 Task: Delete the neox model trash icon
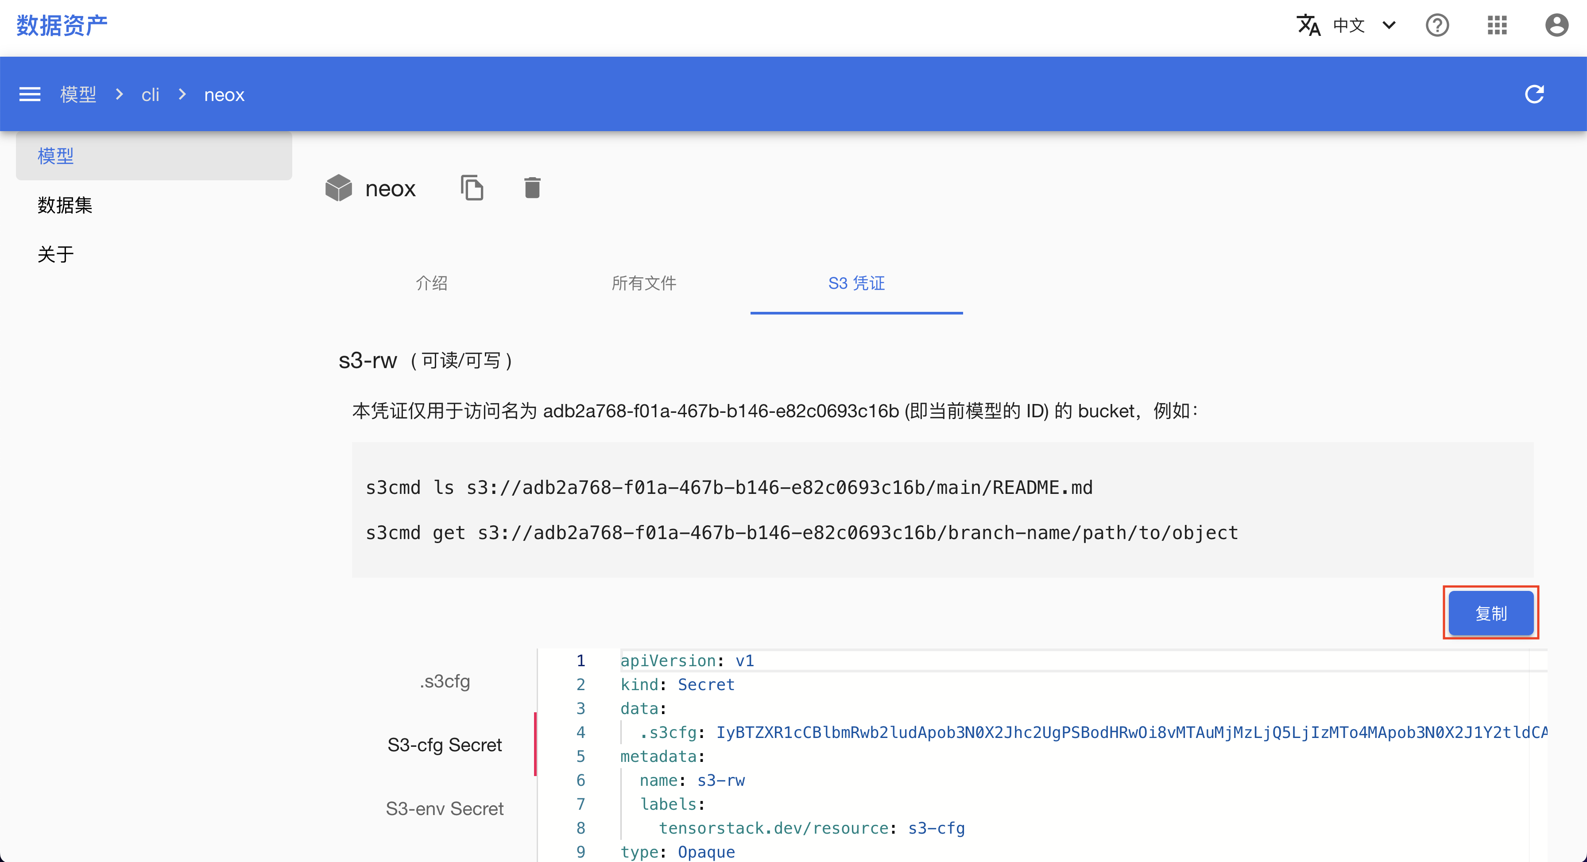tap(532, 188)
